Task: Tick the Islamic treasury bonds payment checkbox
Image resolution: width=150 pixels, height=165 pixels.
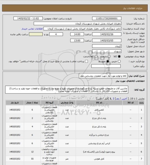Action: click(86, 61)
